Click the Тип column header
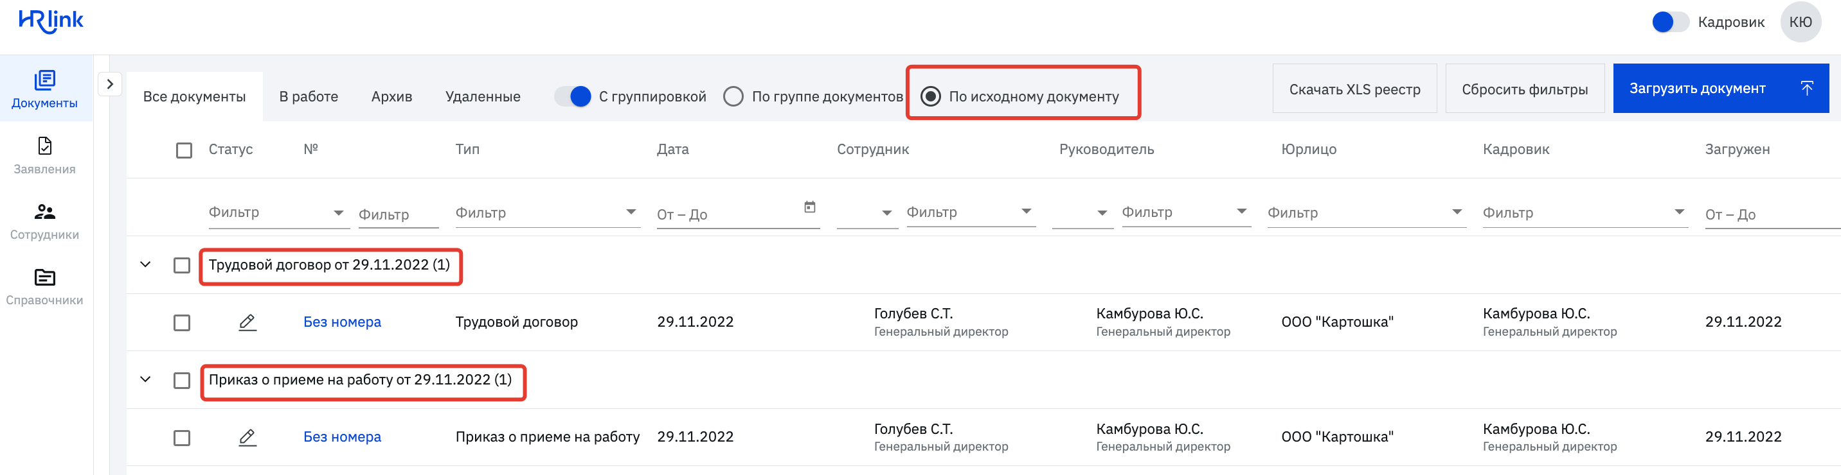 point(467,149)
